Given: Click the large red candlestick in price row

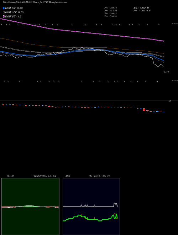Looking at the screenshot, I should click(144, 110).
